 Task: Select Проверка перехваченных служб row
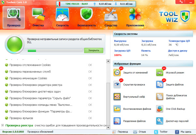coord(48,71)
